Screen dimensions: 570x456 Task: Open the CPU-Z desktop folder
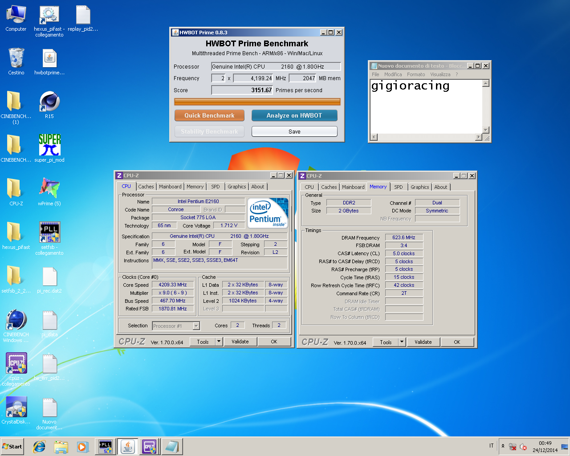click(16, 192)
